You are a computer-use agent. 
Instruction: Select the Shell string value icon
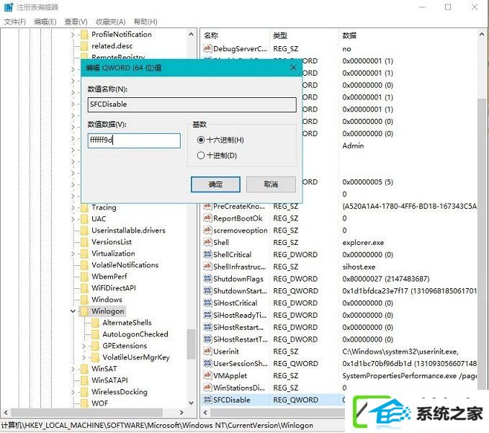click(x=207, y=242)
